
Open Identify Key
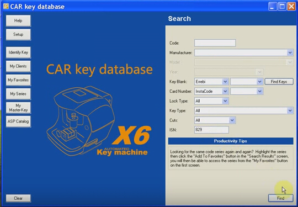18,52
